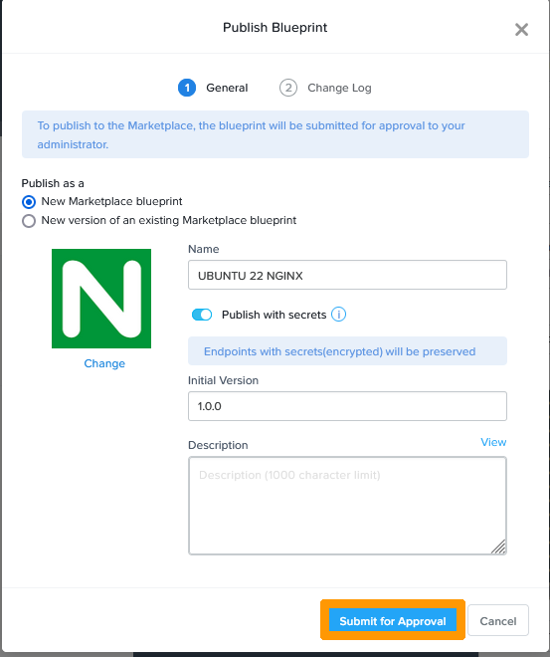550x657 pixels.
Task: Toggle Publish with secrets switch
Action: pyautogui.click(x=202, y=315)
